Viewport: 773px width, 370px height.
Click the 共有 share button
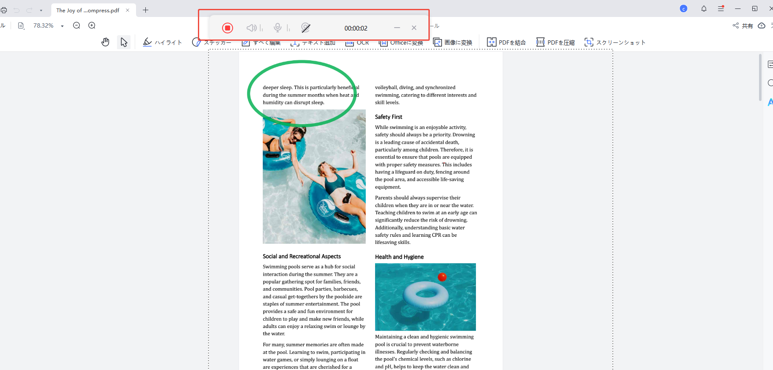click(x=743, y=26)
